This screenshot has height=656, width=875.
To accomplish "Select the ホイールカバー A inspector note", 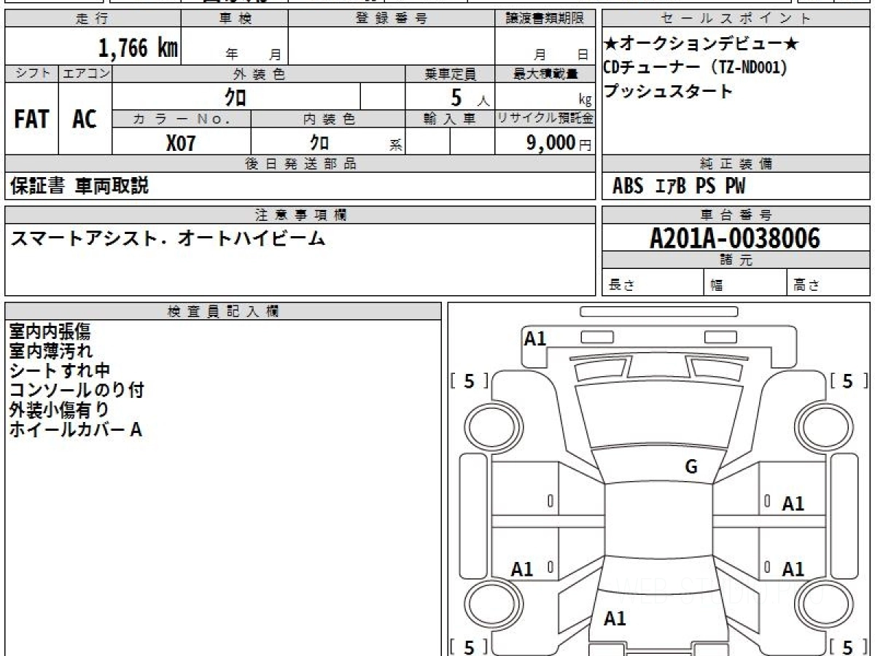I will pos(75,430).
